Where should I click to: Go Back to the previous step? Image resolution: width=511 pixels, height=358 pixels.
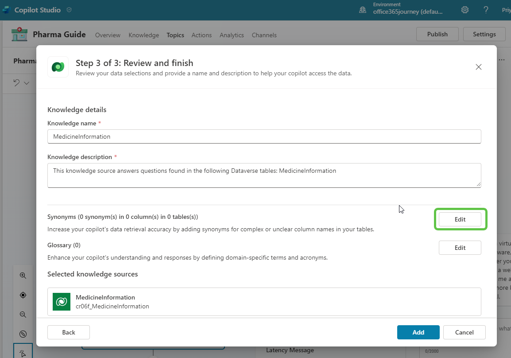point(69,332)
